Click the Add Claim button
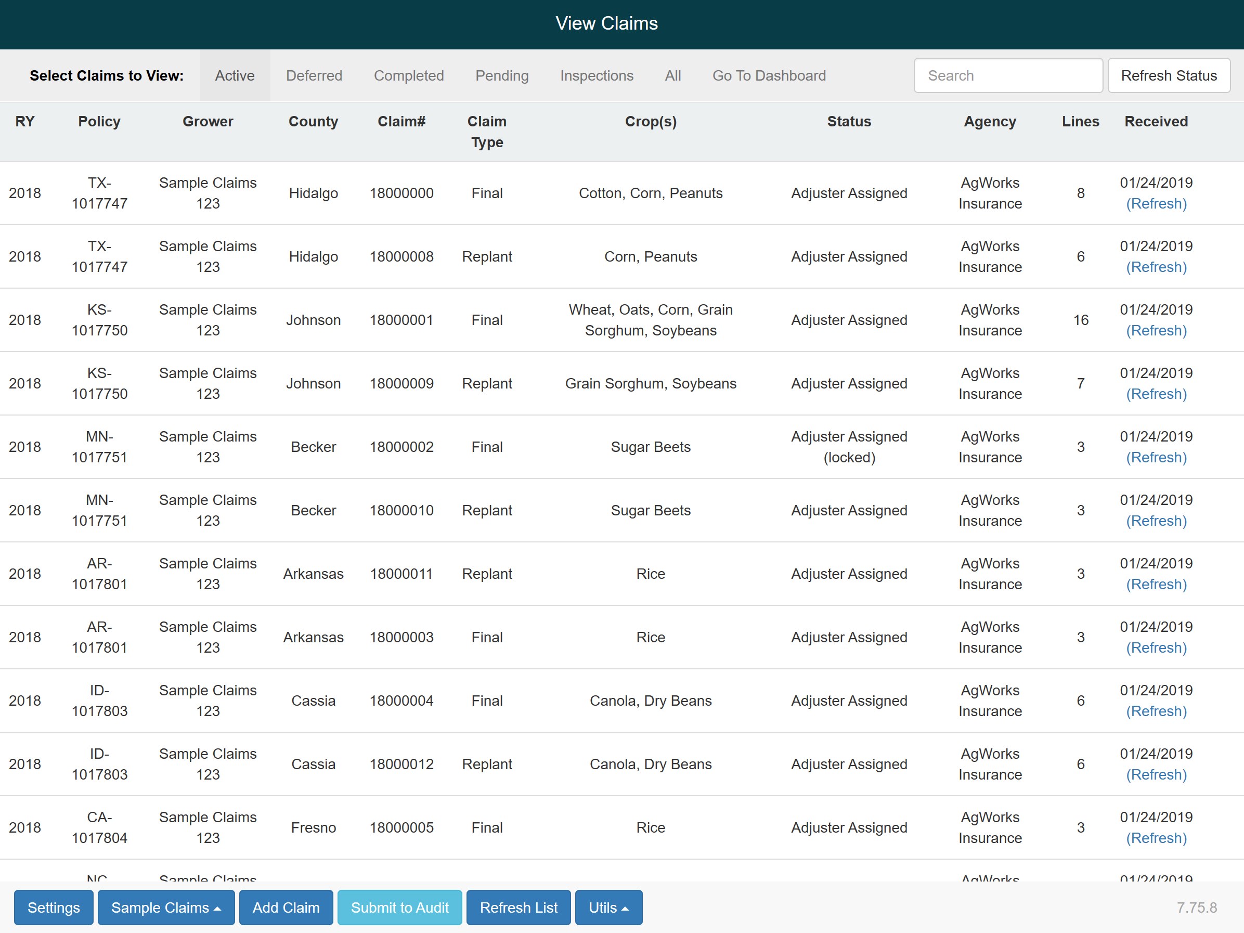This screenshot has width=1244, height=933. pyautogui.click(x=286, y=907)
